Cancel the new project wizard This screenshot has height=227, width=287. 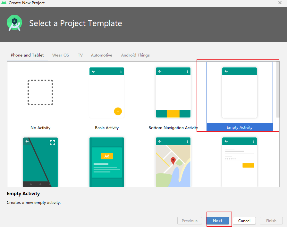244,221
